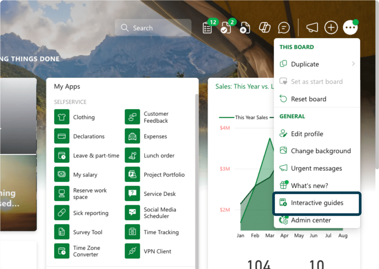
Task: Click the $4M axis label
Action: (225, 128)
